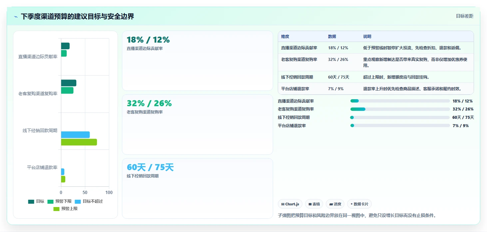Click the 老客复购渠道复购率 chart axis label

coord(38,94)
